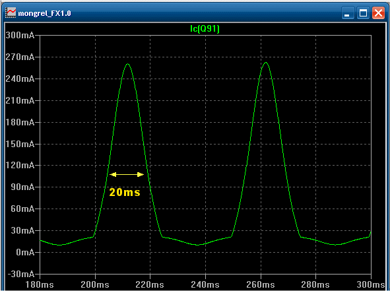Click the 30mA vertical axis label
Image resolution: width=390 pixels, height=291 pixels.
pos(22,230)
